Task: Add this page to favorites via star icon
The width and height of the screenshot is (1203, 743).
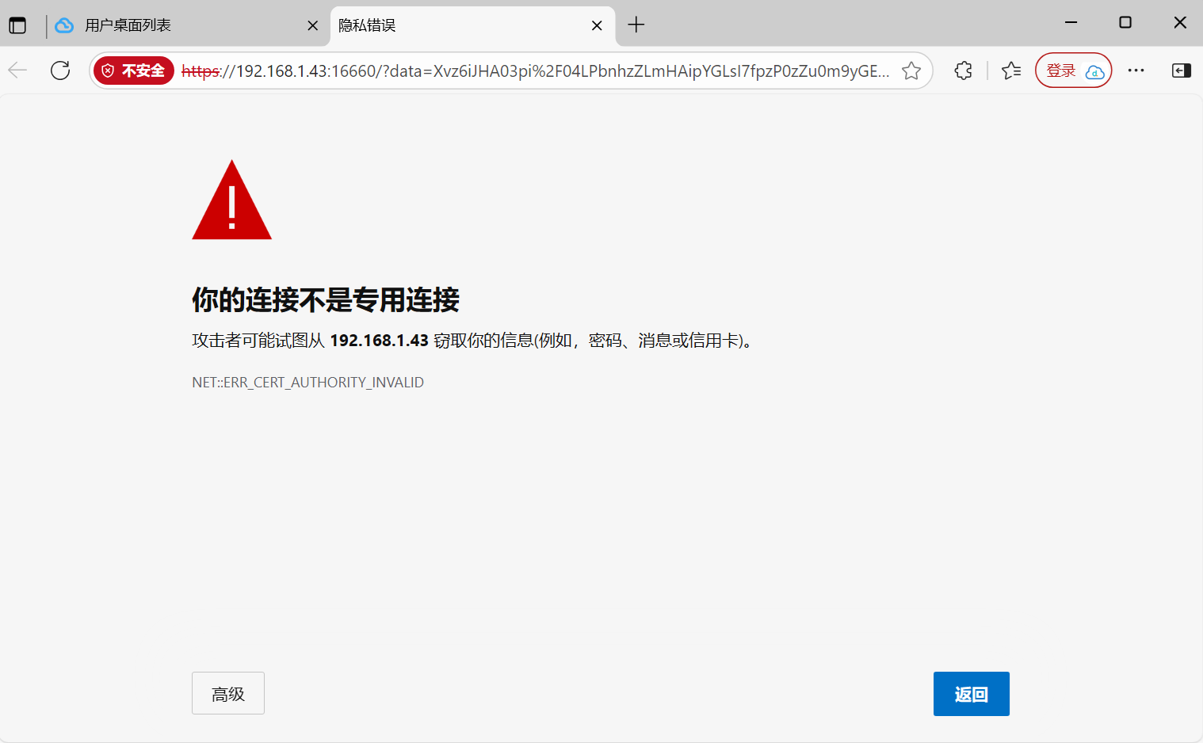Action: 911,70
